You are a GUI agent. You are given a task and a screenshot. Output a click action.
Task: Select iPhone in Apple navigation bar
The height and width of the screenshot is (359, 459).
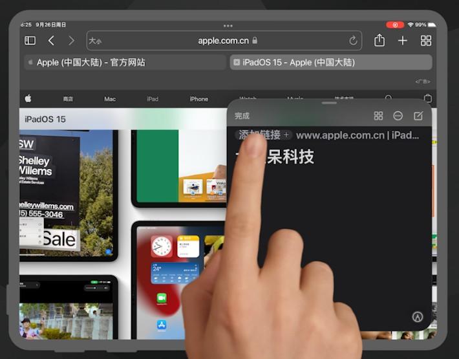pos(198,99)
